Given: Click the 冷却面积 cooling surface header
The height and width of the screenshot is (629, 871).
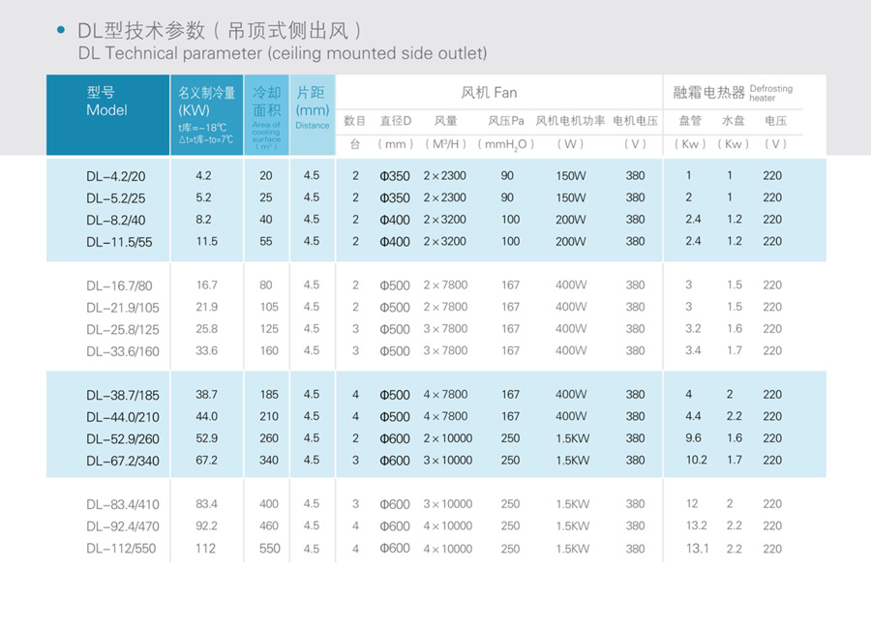Looking at the screenshot, I should click(266, 102).
